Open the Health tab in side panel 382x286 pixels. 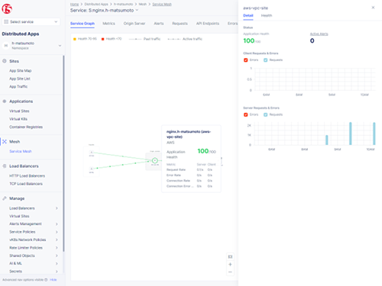pyautogui.click(x=267, y=15)
